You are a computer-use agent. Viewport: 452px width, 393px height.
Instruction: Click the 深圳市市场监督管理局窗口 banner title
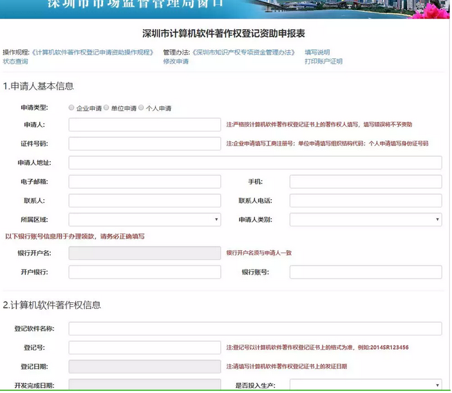pos(136,4)
